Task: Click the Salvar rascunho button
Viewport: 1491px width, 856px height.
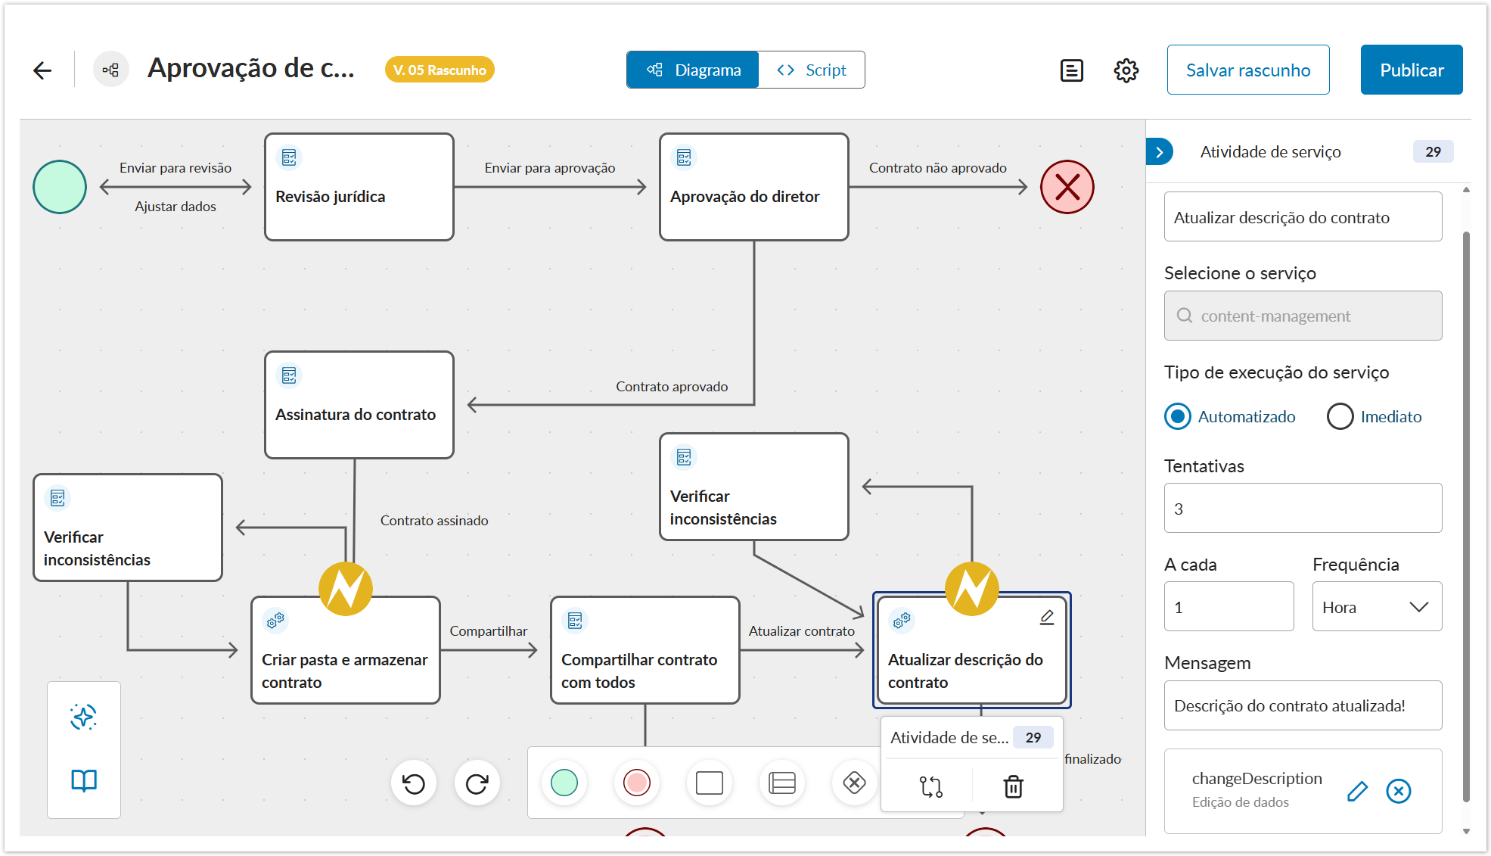Action: 1247,70
